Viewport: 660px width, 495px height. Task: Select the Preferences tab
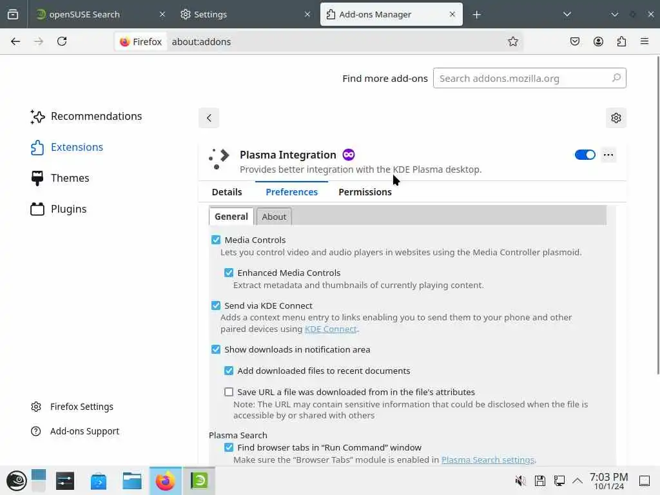[x=292, y=192]
